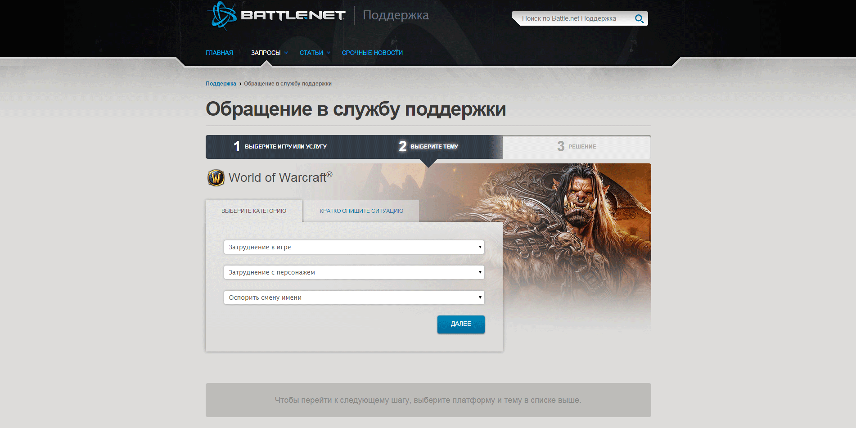Screen dimensions: 856x428
Task: Open the Оспорить смену имени dropdown
Action: [x=354, y=297]
